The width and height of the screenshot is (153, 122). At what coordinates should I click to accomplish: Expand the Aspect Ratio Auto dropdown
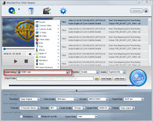(96, 117)
